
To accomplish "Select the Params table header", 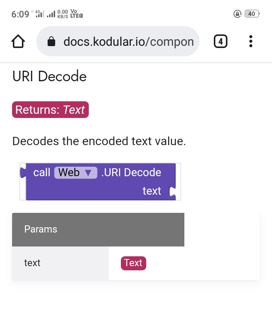I will pyautogui.click(x=98, y=229).
